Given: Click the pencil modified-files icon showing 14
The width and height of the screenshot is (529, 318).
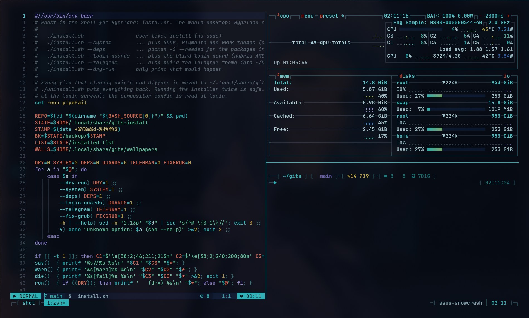Looking at the screenshot, I should tap(349, 176).
